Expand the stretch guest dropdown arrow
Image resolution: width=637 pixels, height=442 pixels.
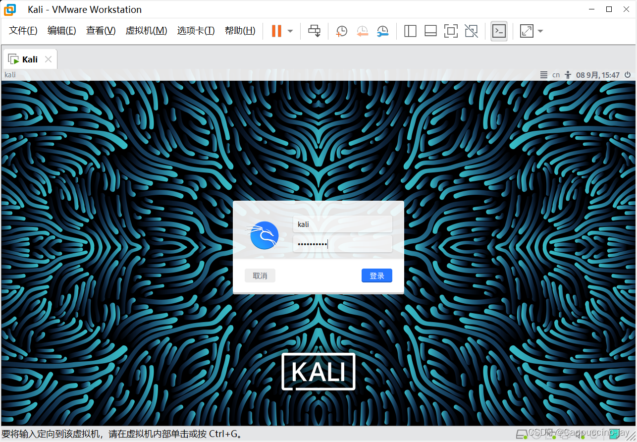click(540, 31)
